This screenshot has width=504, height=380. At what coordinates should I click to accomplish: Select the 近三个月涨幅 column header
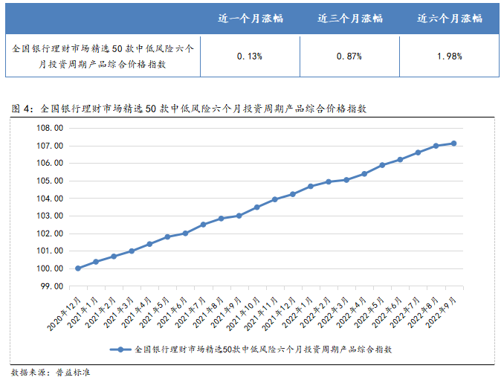coord(349,19)
